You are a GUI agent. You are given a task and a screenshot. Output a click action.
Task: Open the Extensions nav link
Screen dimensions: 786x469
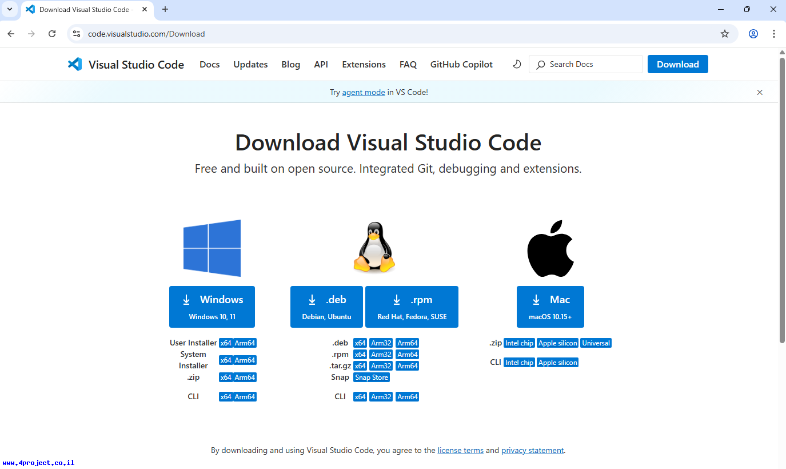tap(364, 65)
